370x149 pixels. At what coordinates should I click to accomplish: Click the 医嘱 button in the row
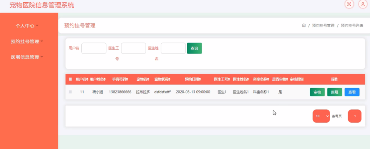(334, 92)
